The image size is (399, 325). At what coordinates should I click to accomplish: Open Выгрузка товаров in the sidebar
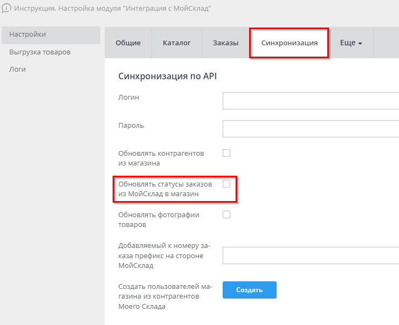pos(40,52)
